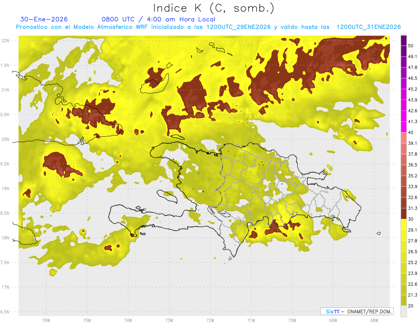This screenshot has height=325, width=420.
Task: Click latitude label '21N'
Action: pos(5,90)
